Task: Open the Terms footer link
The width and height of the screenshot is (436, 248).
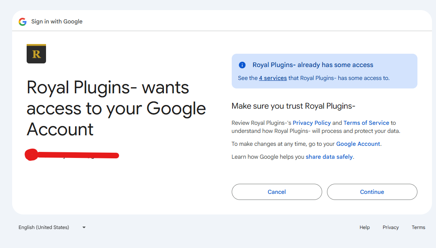Action: pyautogui.click(x=419, y=227)
